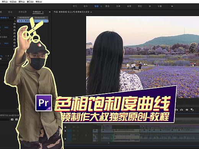Toggle the effect controls timeline view arrow
This screenshot has width=199, height=149.
(15, 18)
